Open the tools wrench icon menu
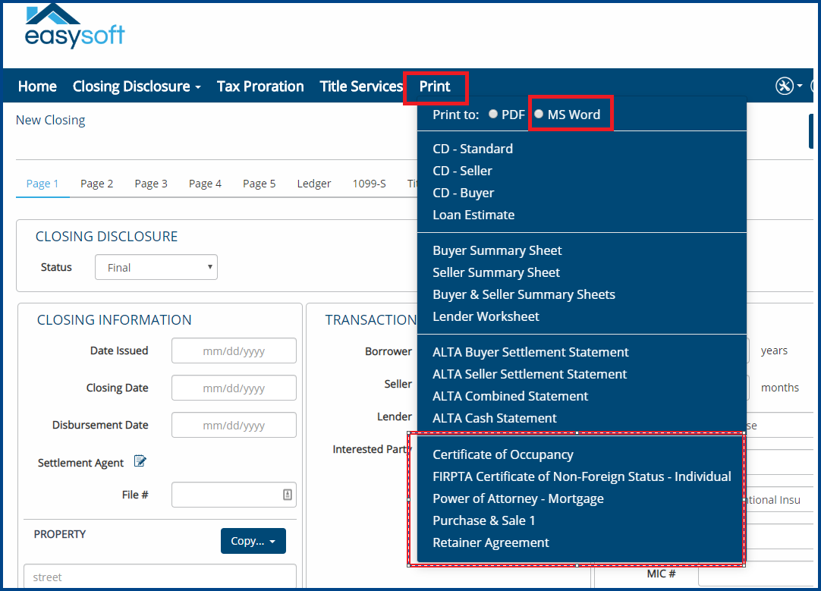Screen dimensions: 821x591 (x=788, y=86)
